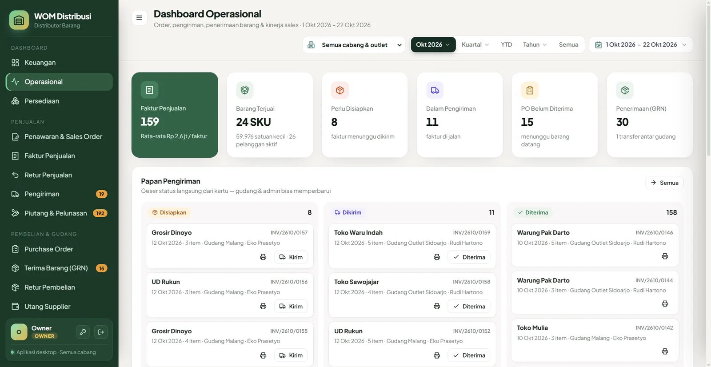Viewport: 711px width, 367px height.
Task: Mark Toko Waru Indah as Diterima
Action: point(469,257)
